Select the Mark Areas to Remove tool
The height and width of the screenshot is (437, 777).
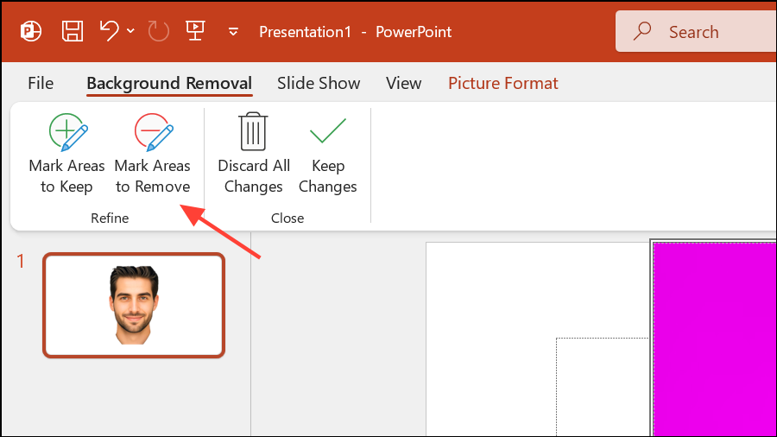click(153, 155)
